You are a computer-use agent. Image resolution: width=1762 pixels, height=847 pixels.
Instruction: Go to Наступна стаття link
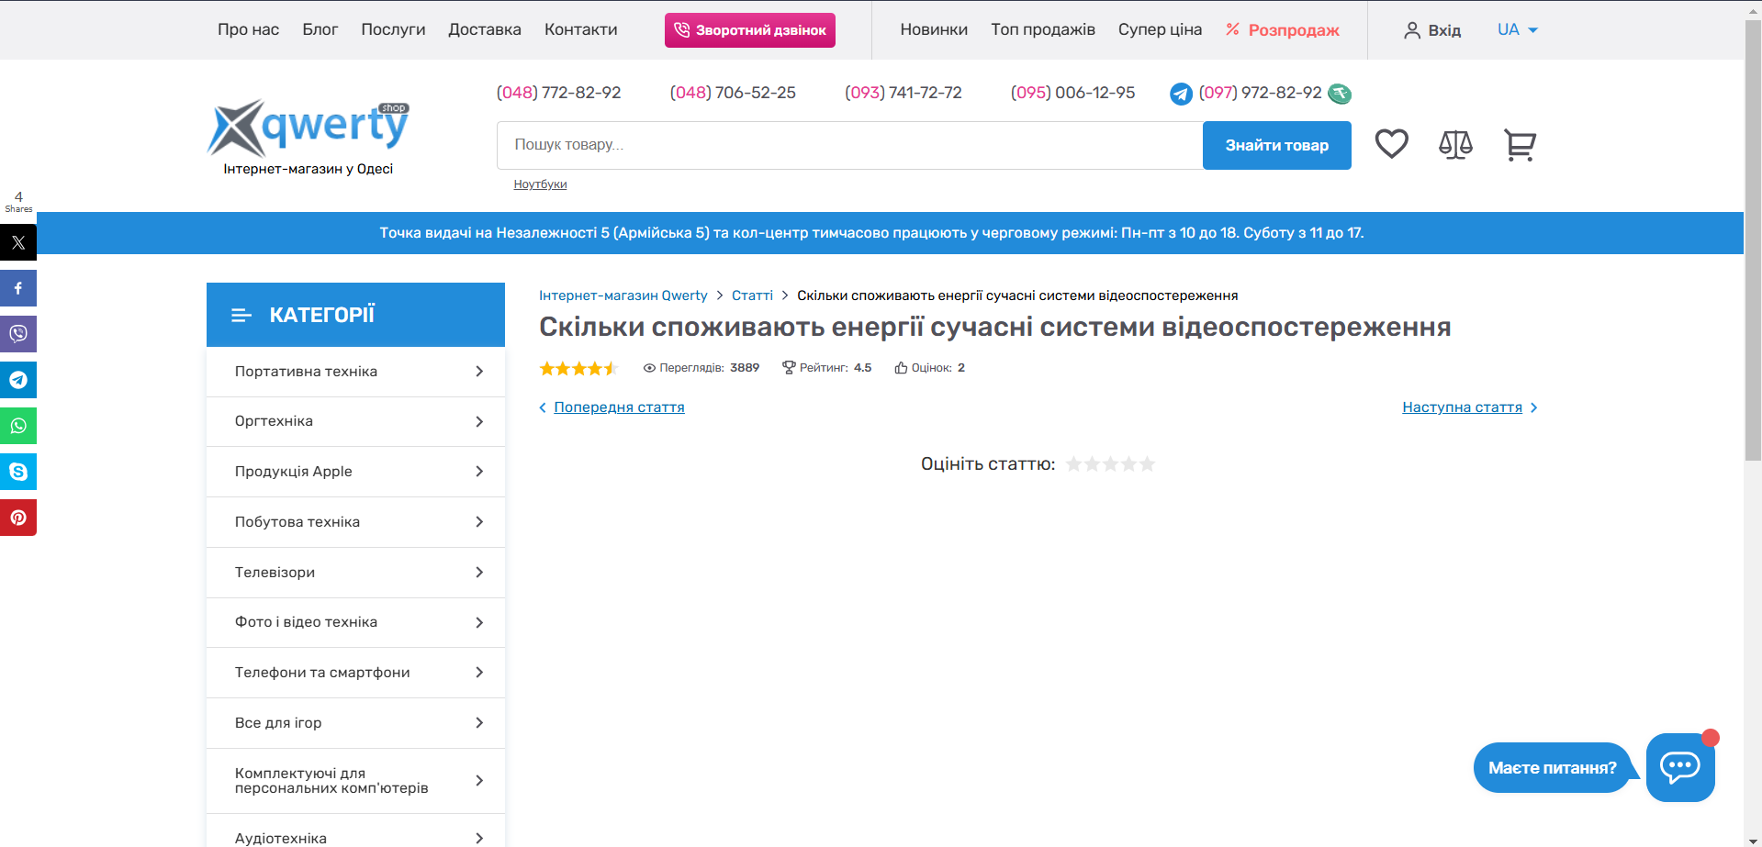pos(1462,407)
